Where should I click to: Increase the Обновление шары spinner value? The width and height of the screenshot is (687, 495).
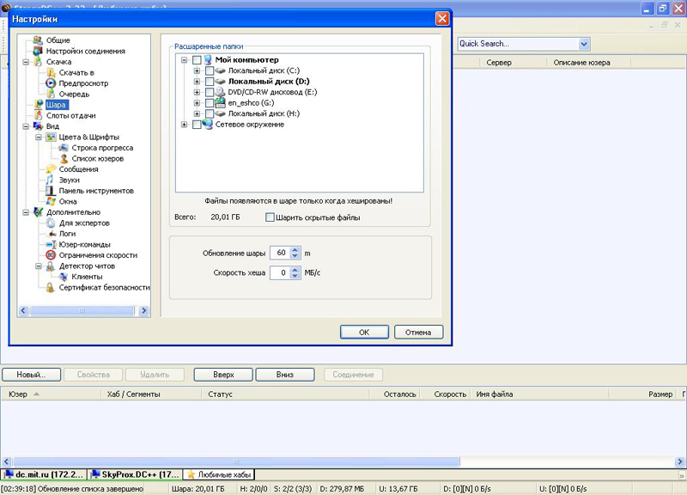tap(295, 250)
